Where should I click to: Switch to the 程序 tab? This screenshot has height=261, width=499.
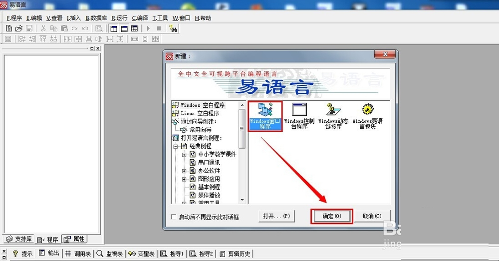(x=48, y=240)
